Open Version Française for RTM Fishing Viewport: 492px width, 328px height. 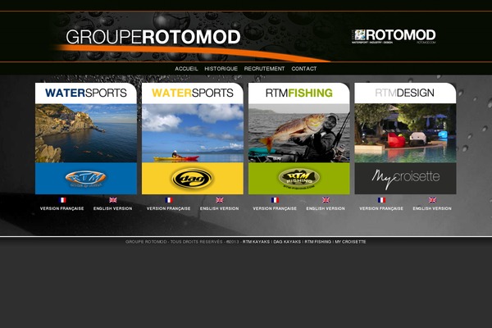pos(275,208)
